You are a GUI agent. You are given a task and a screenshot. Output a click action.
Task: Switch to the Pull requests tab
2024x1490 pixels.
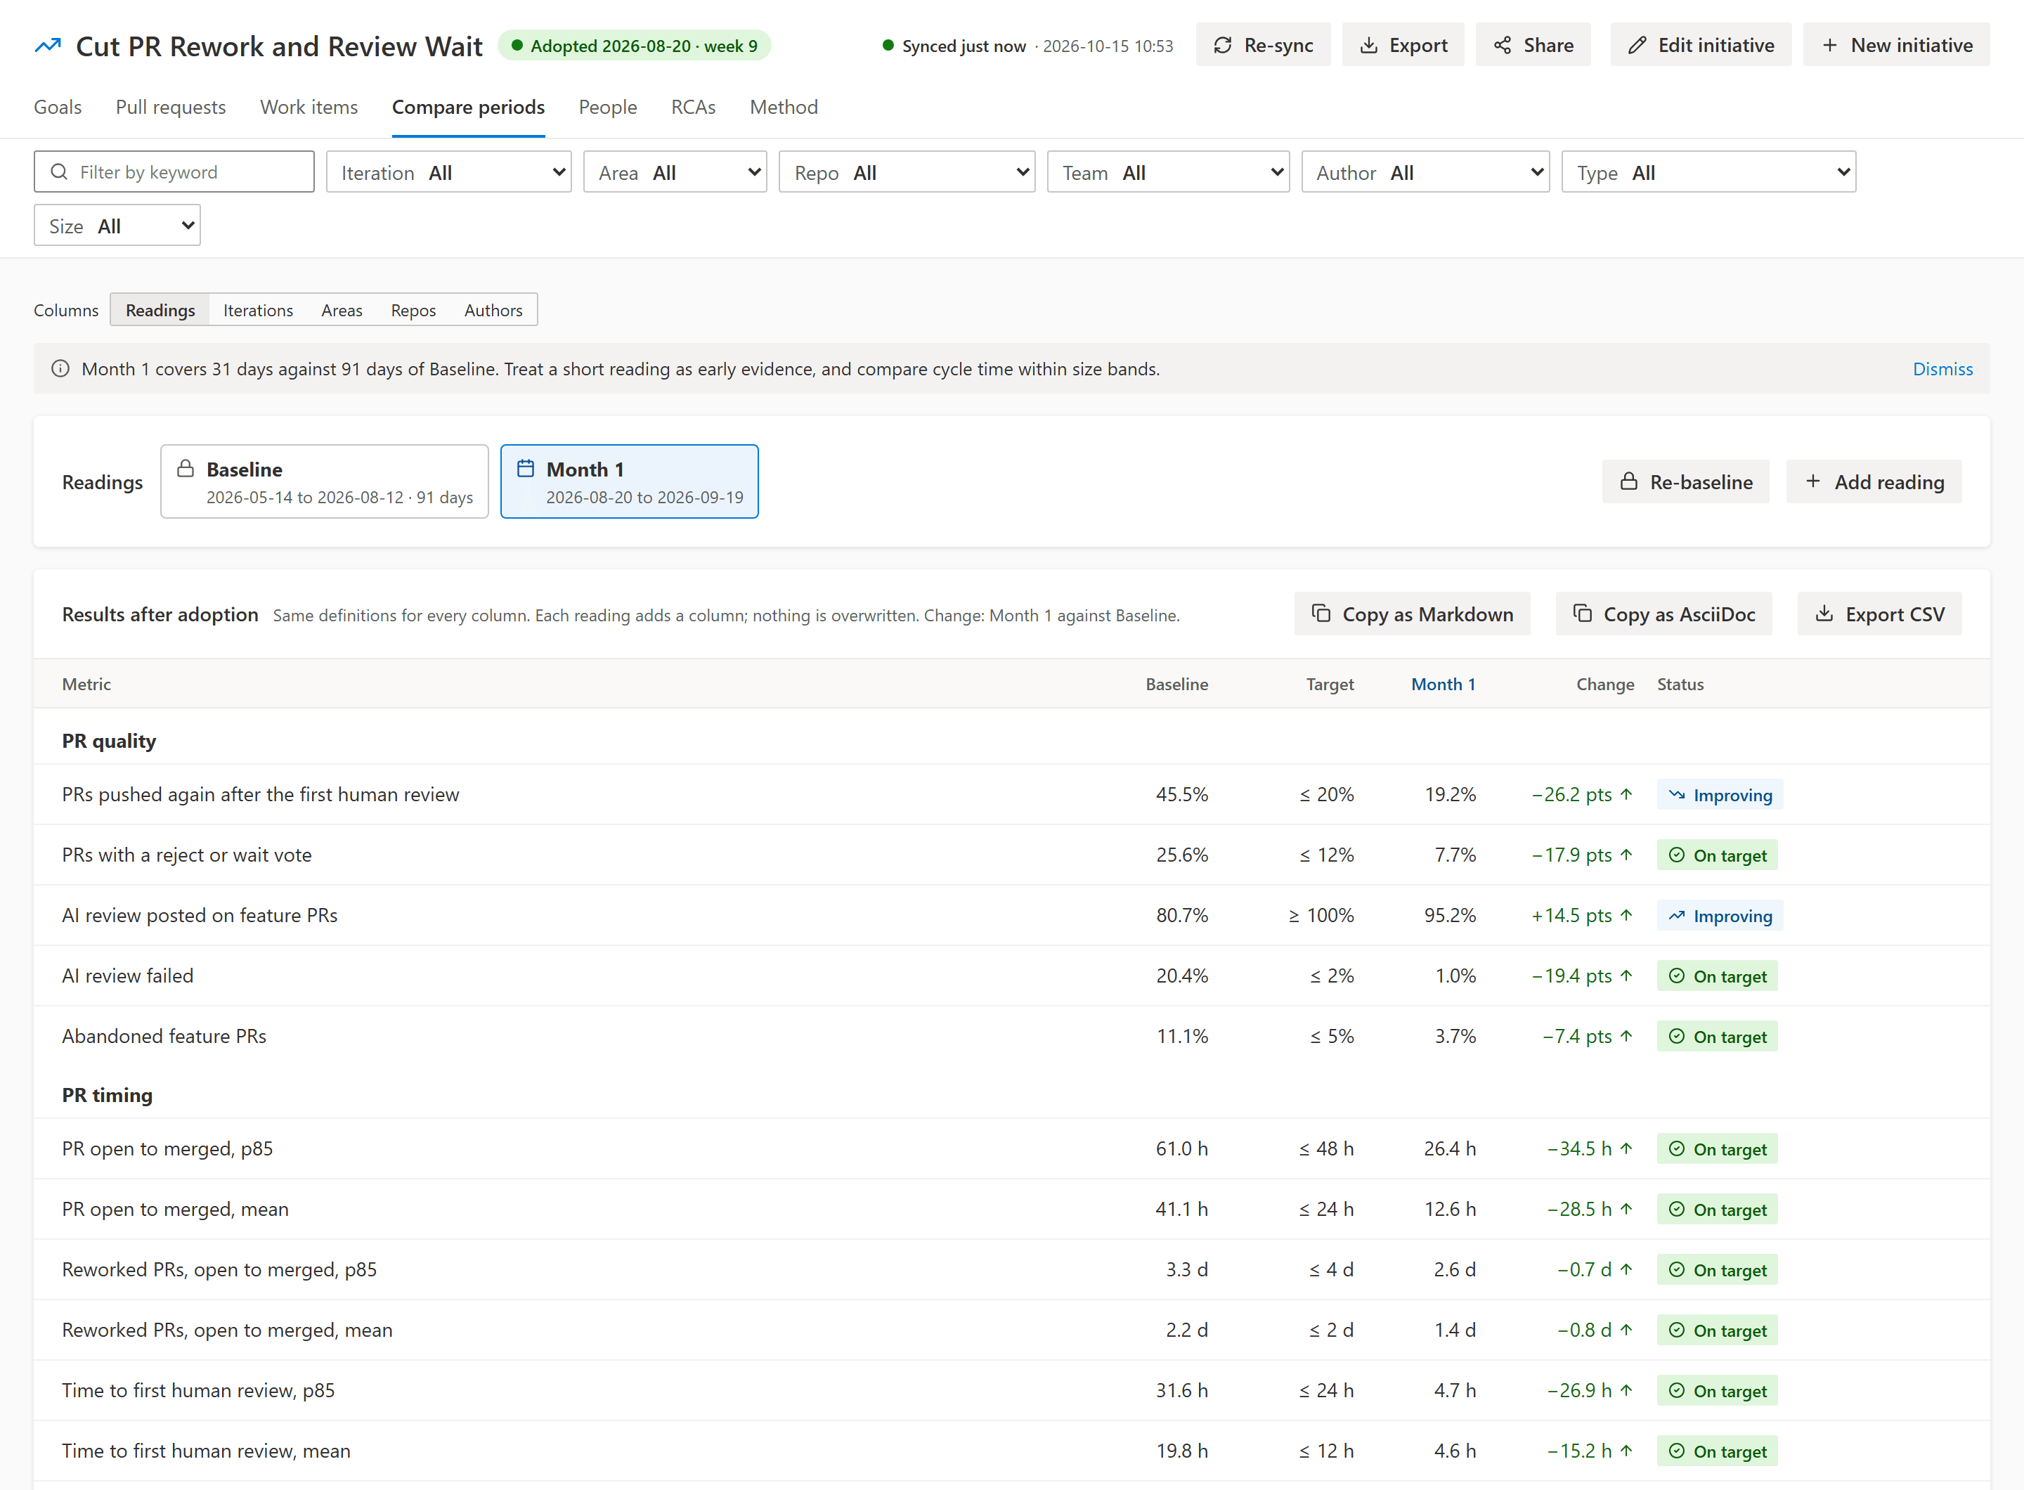click(x=171, y=108)
